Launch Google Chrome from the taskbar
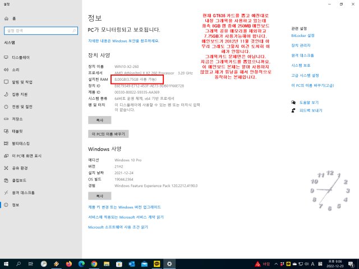 click(x=94, y=264)
